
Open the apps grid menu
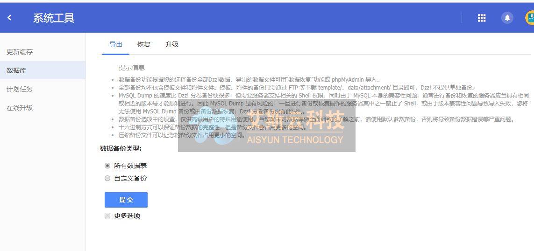pos(482,18)
